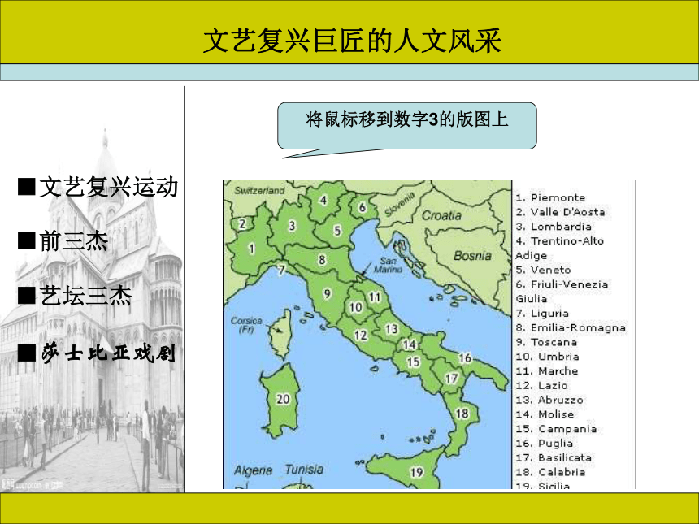The height and width of the screenshot is (524, 699).
Task: Click legend entry '5. Veneto'
Action: [x=543, y=270]
